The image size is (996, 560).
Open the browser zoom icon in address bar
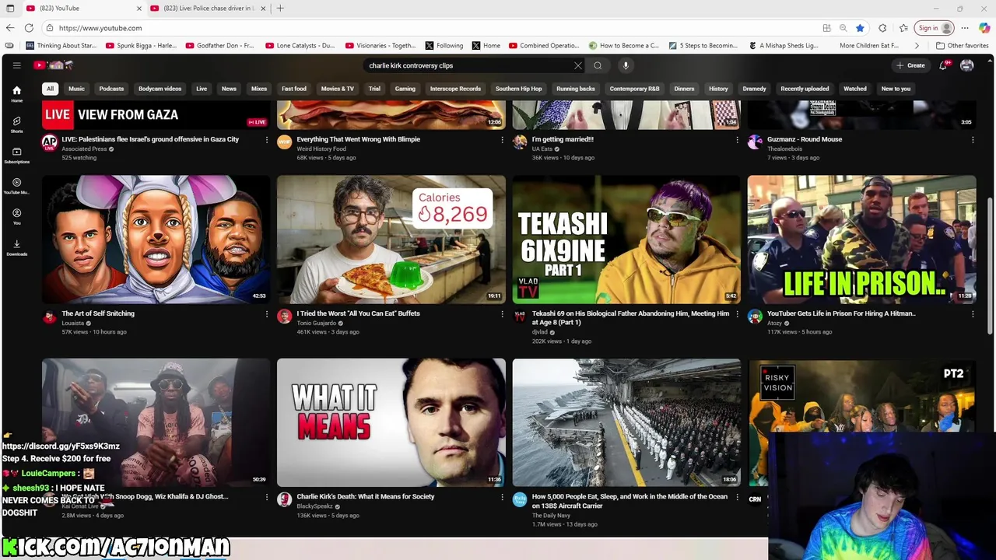[843, 28]
